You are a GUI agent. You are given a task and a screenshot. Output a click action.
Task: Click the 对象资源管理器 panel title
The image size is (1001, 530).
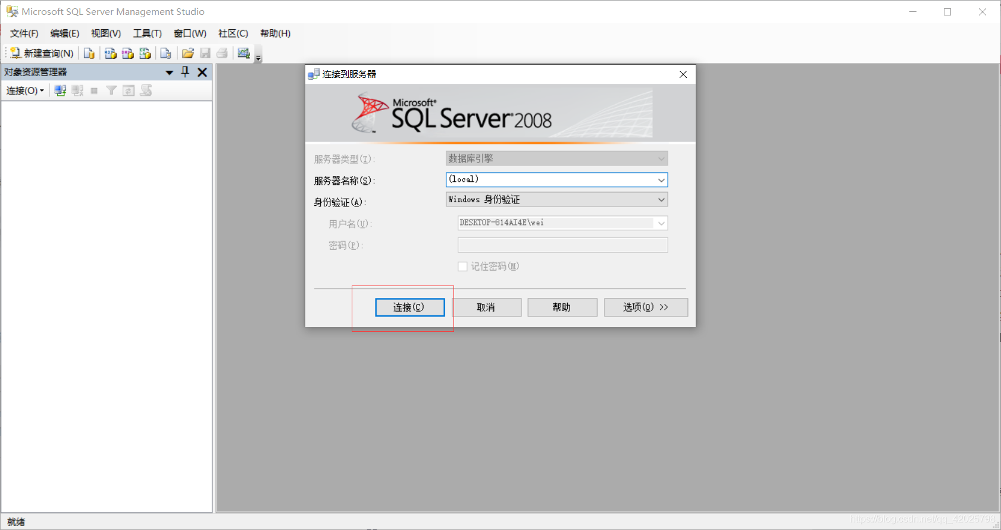(36, 72)
